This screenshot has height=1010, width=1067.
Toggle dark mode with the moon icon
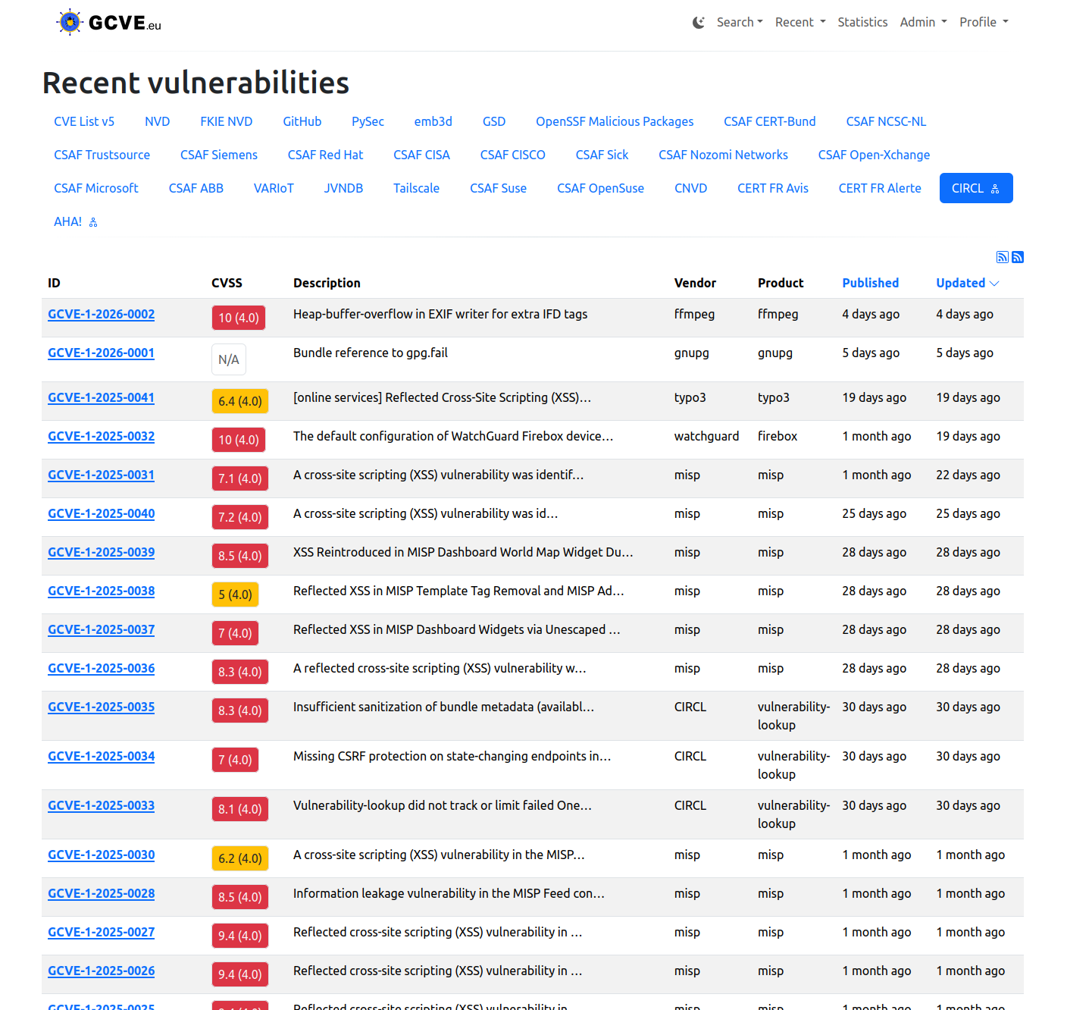pos(698,23)
